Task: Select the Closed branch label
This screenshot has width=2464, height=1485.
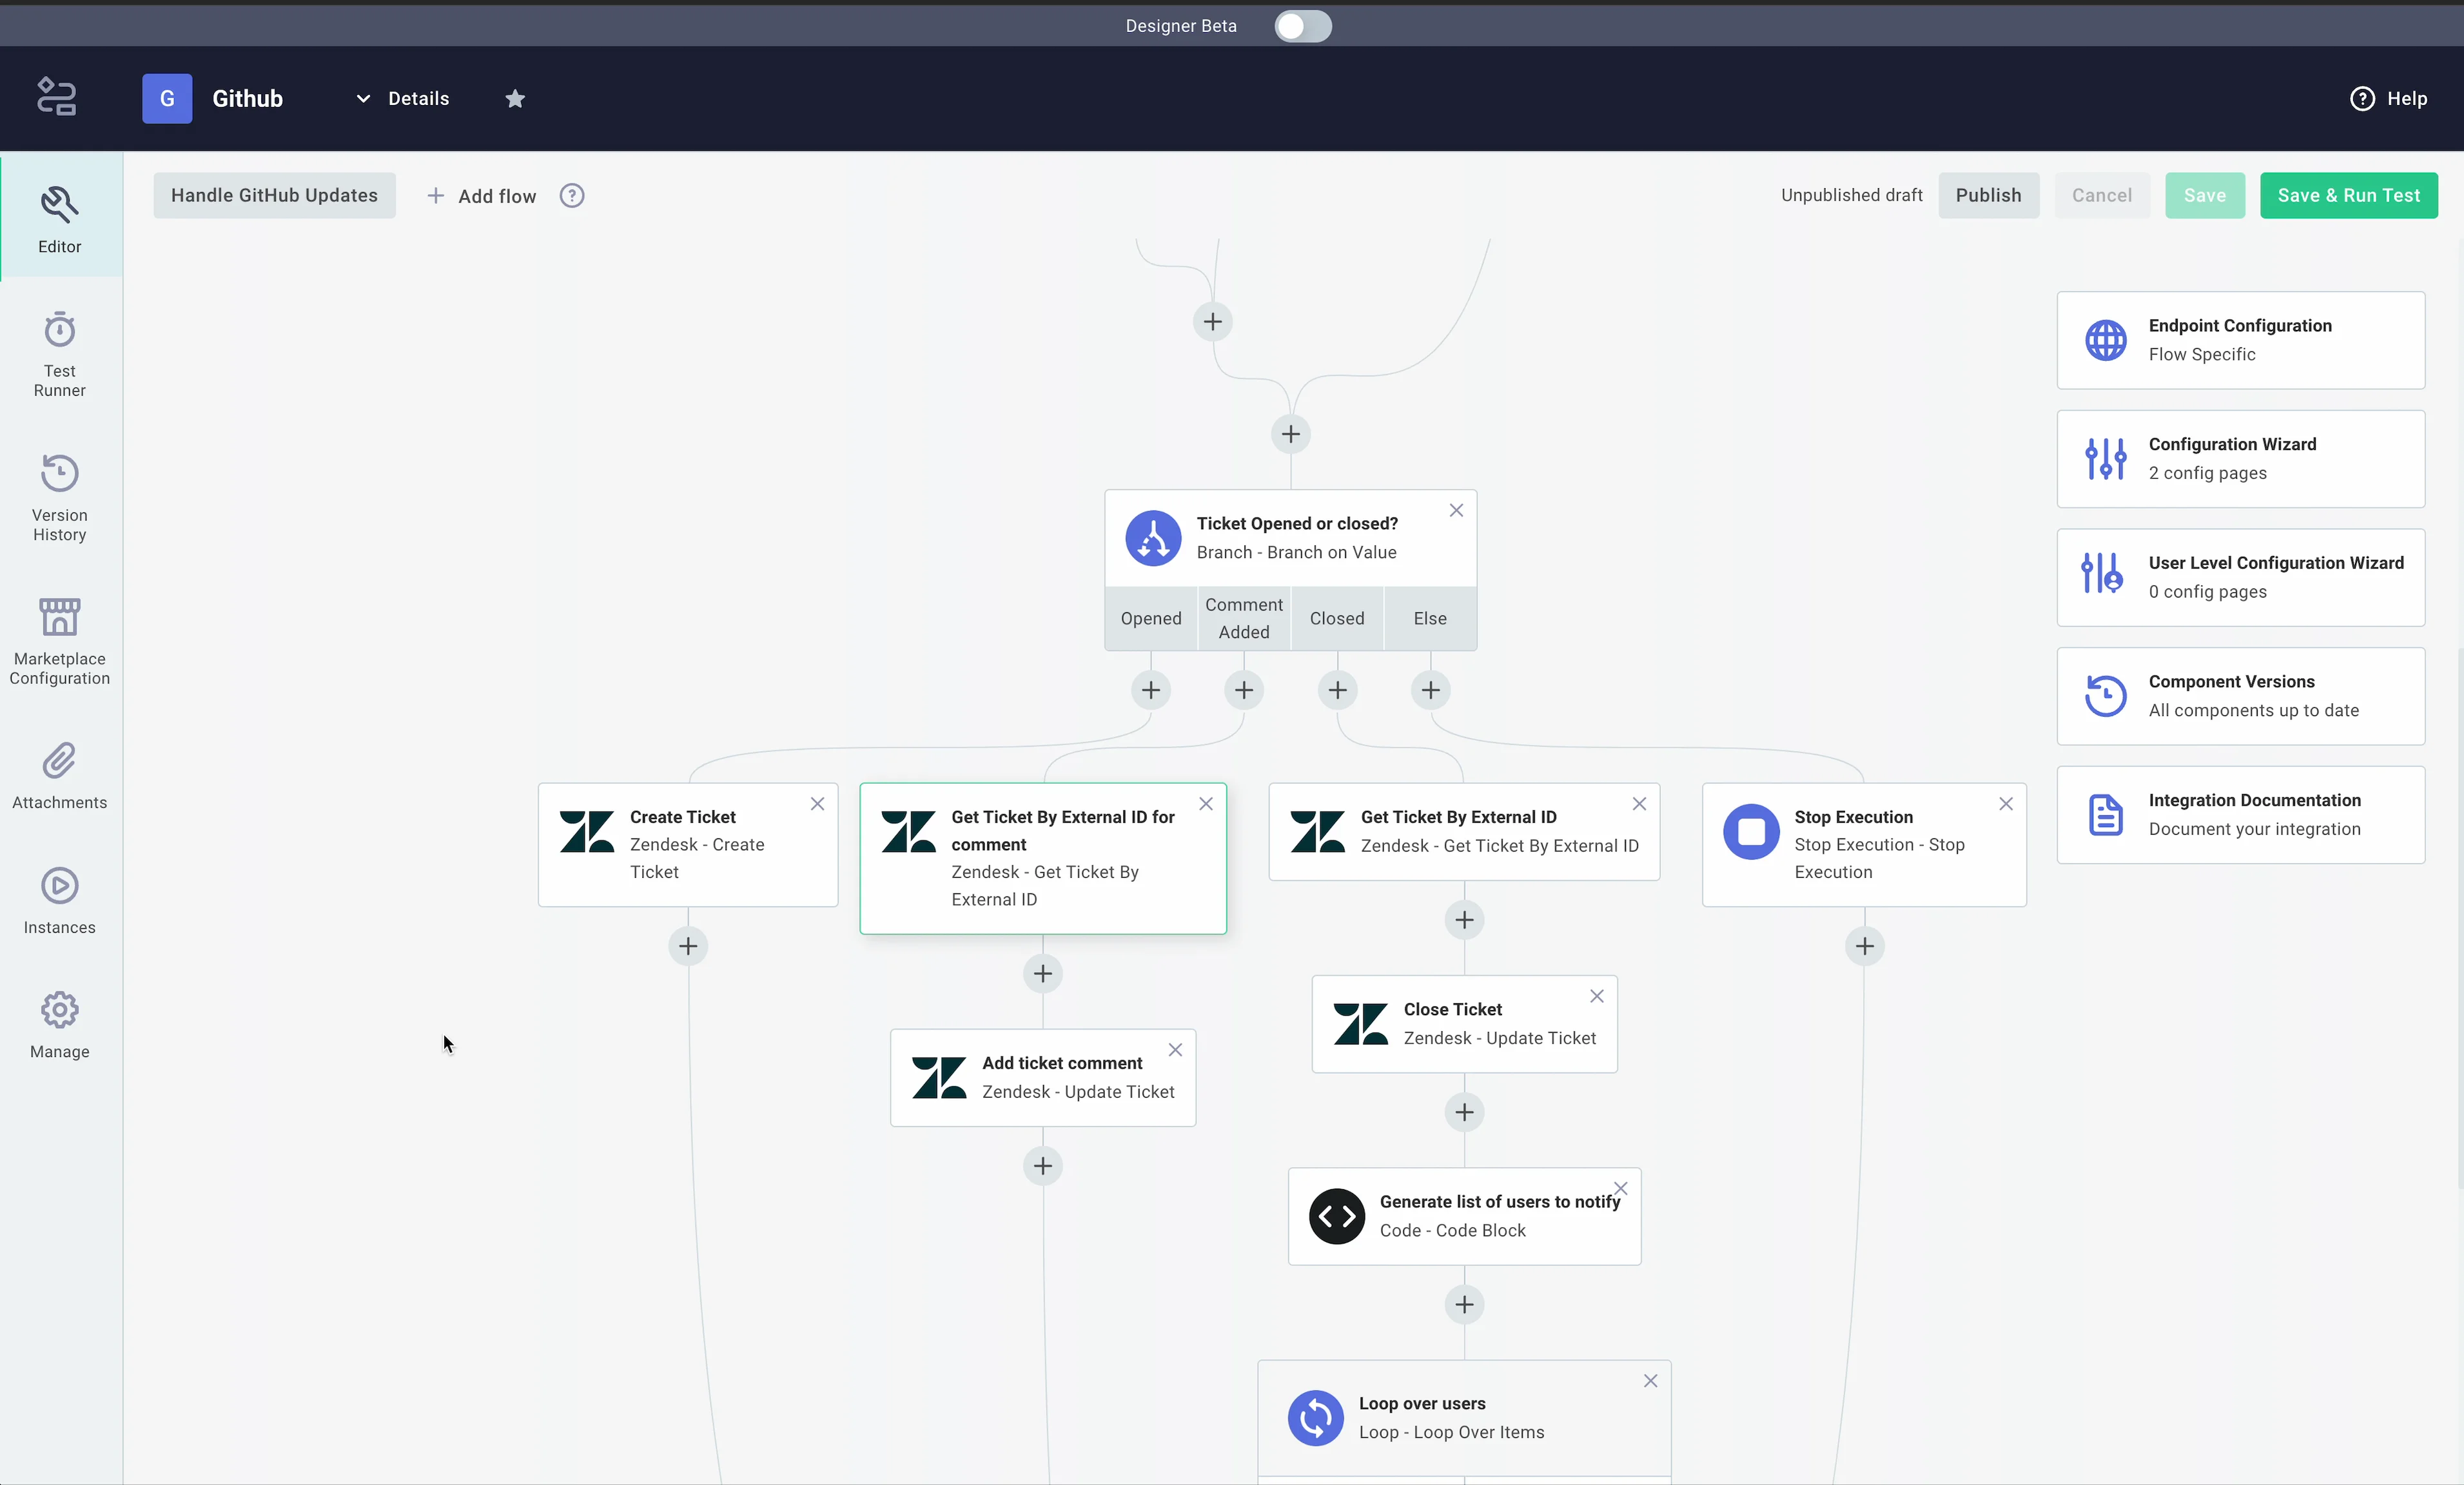Action: (1337, 618)
